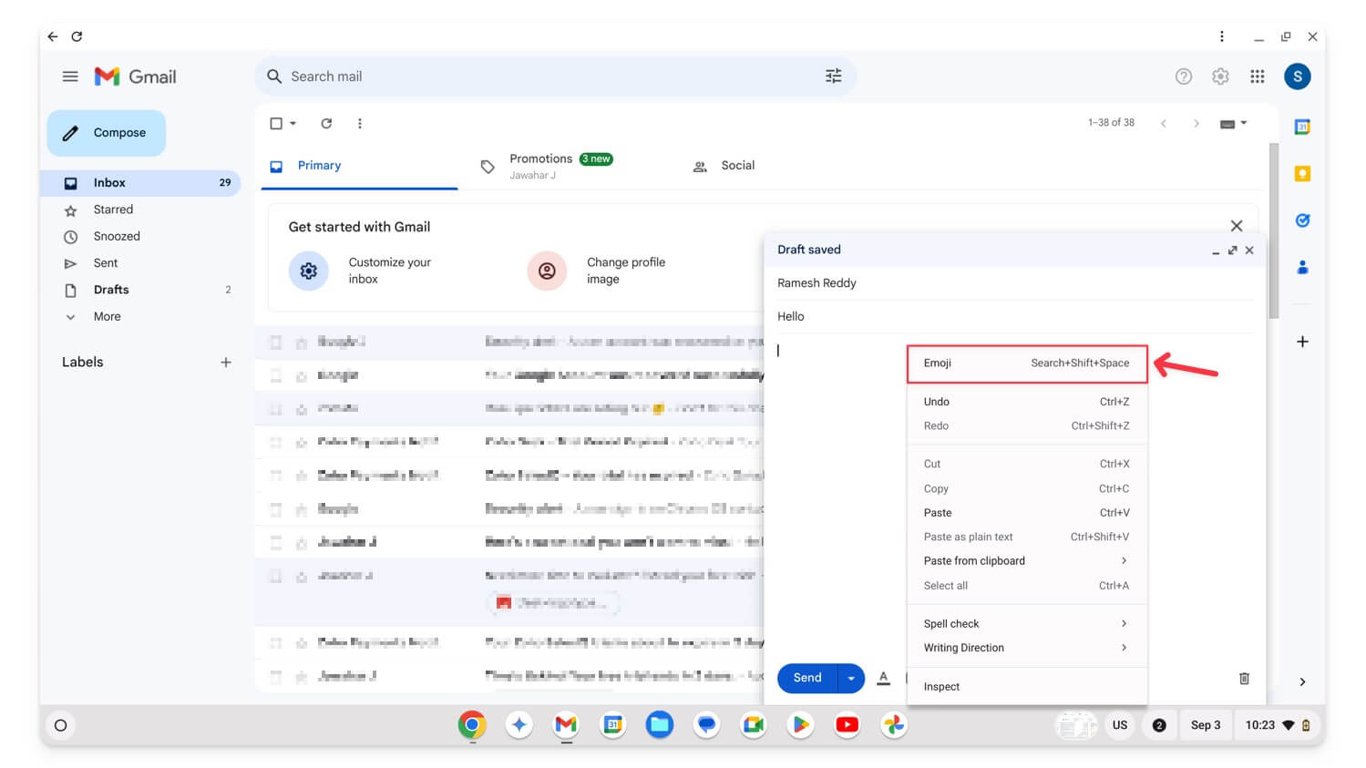Open Files app from the shelf
This screenshot has height=768, width=1366.
(x=660, y=725)
